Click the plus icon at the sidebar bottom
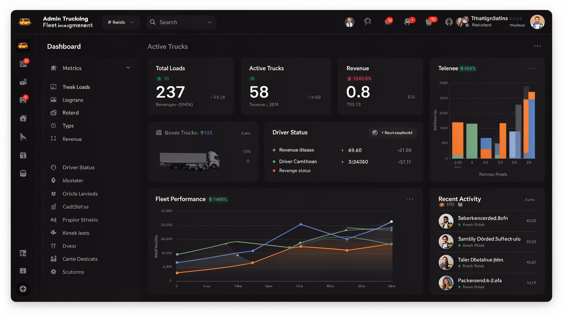563x316 pixels. tap(23, 289)
